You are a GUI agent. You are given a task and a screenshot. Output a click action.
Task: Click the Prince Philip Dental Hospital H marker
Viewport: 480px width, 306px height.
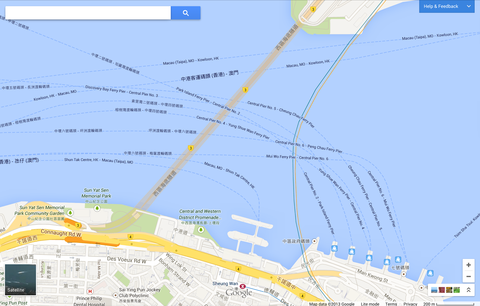click(x=90, y=291)
